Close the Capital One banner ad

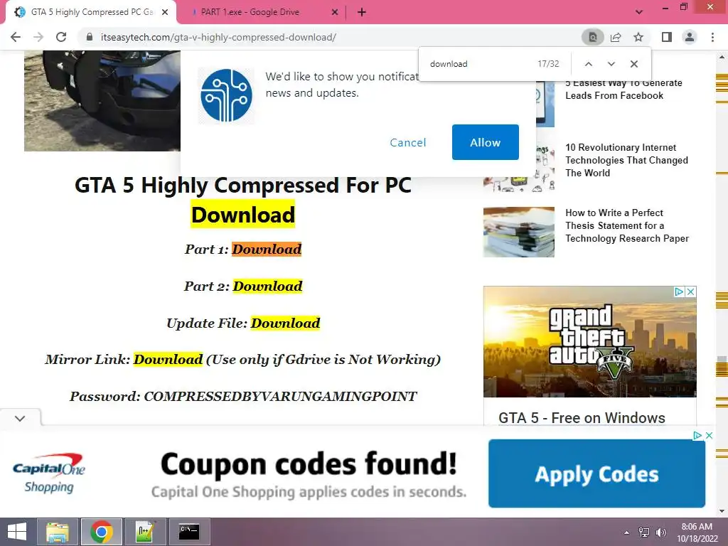[709, 435]
